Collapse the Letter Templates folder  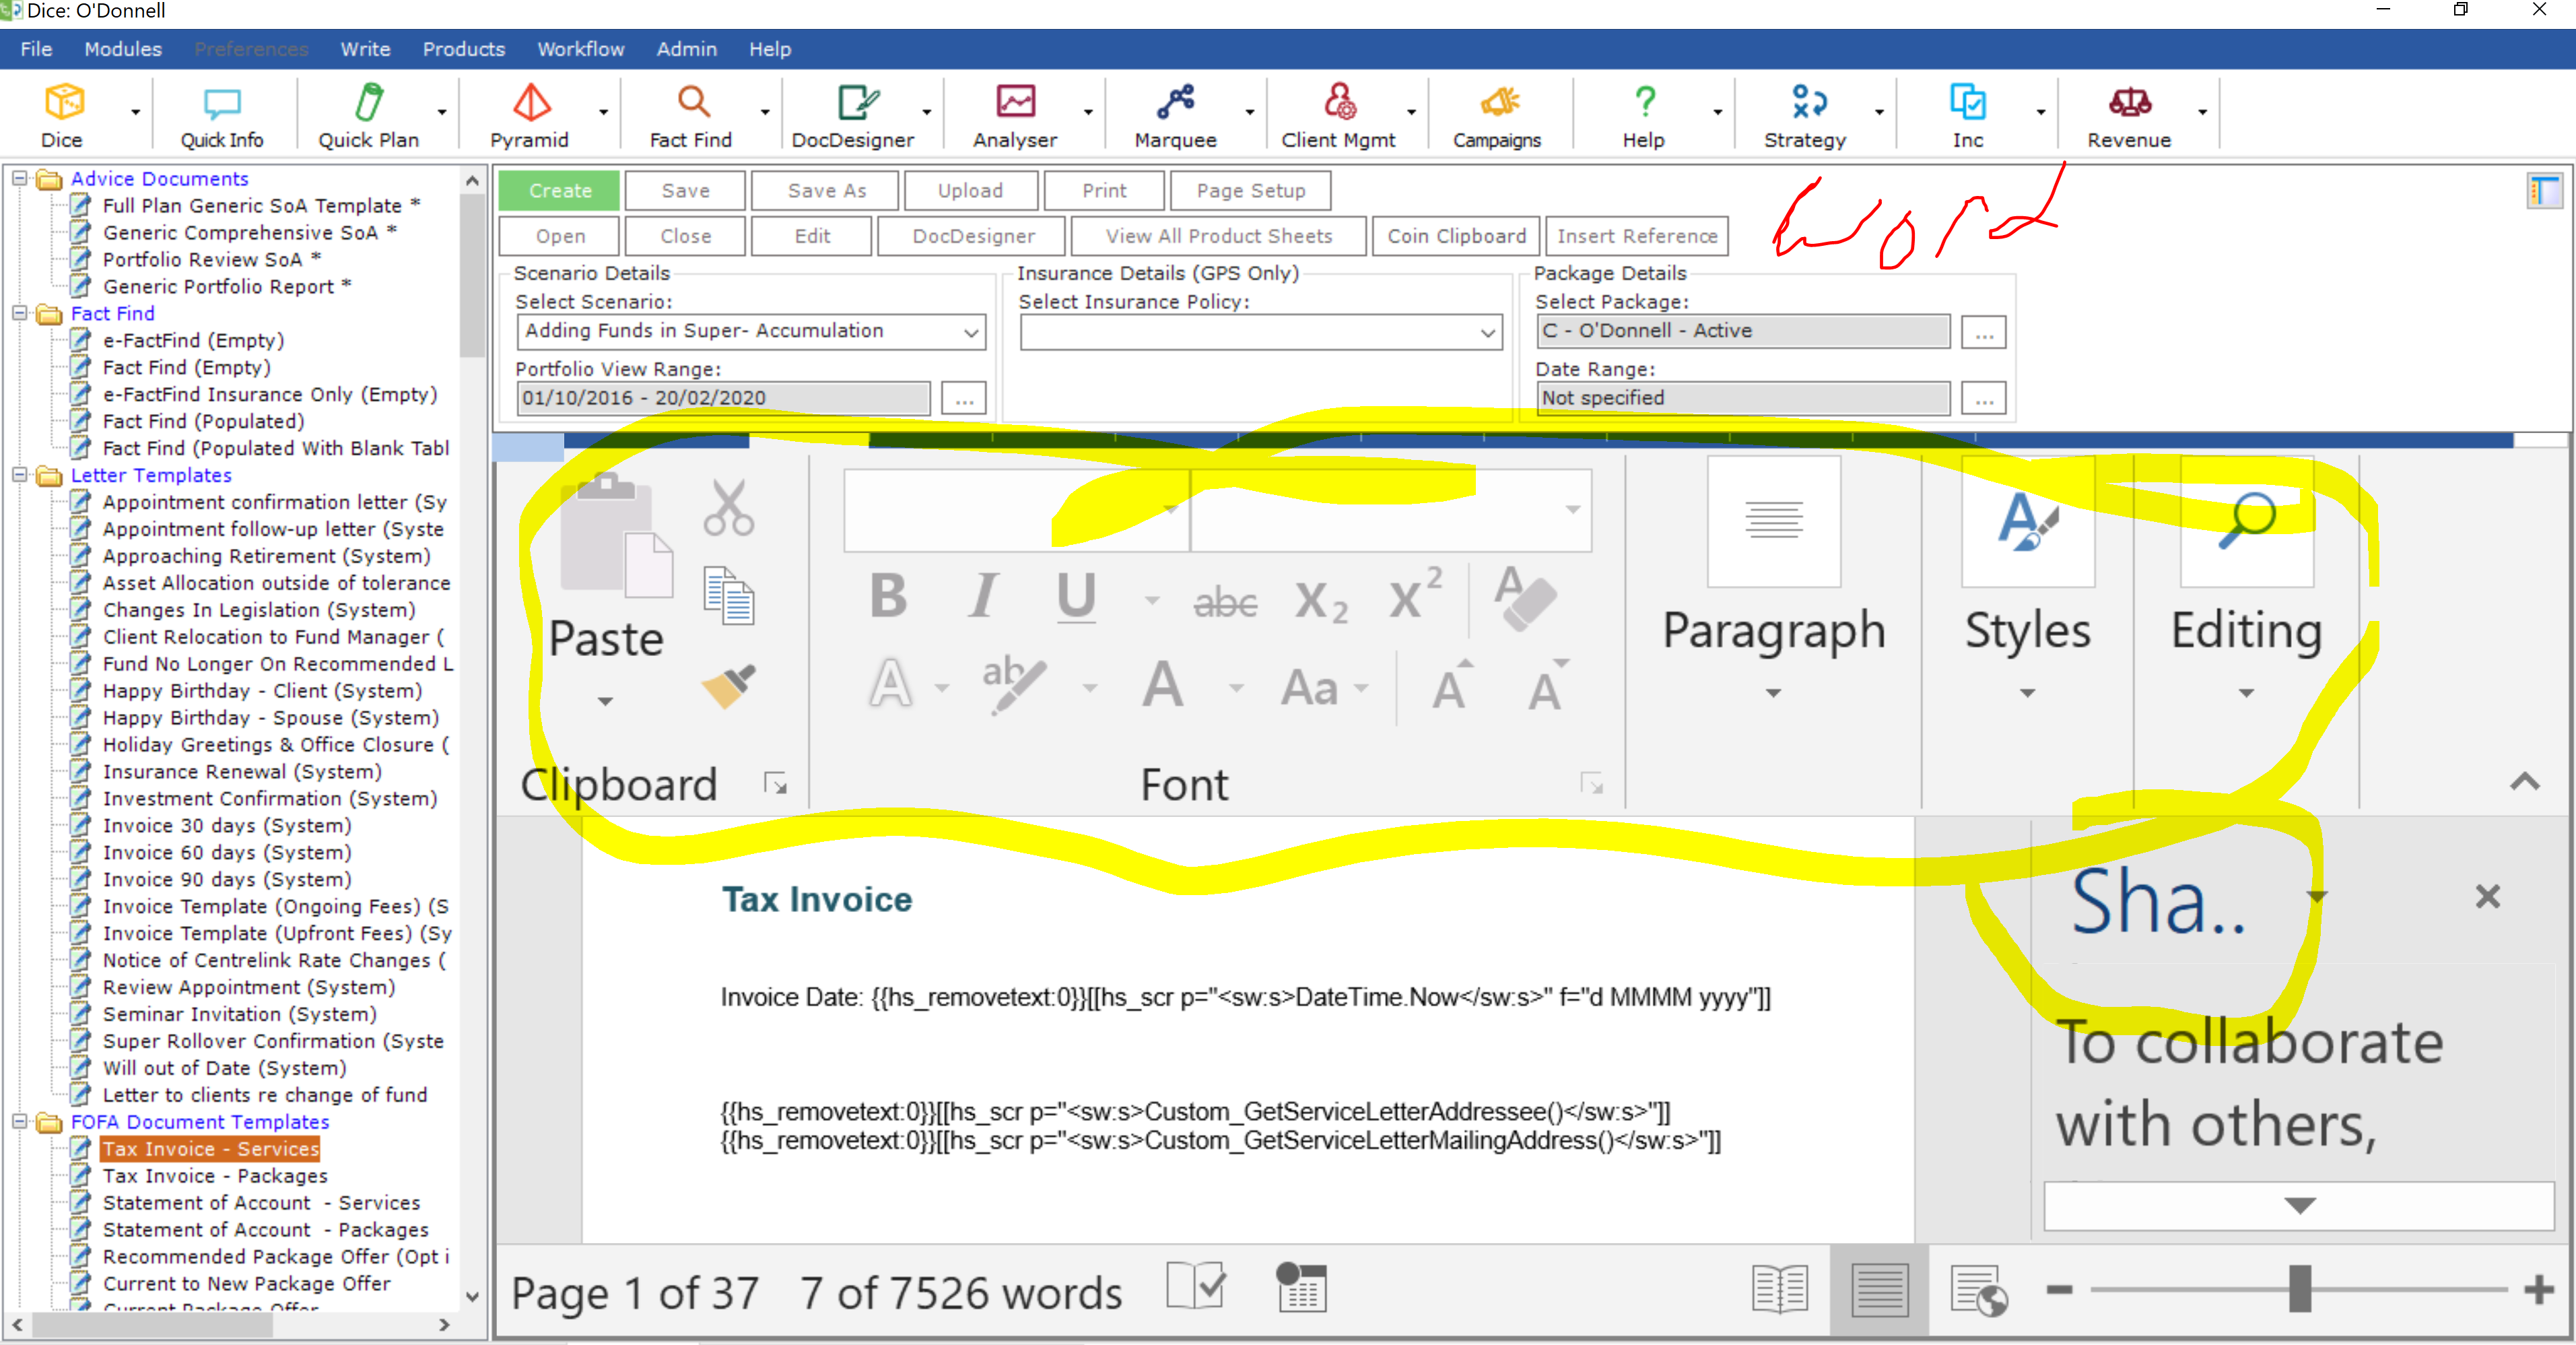[x=20, y=475]
